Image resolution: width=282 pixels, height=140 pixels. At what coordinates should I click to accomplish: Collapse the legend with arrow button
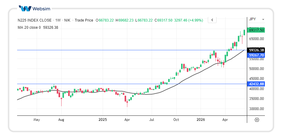click(x=212, y=20)
